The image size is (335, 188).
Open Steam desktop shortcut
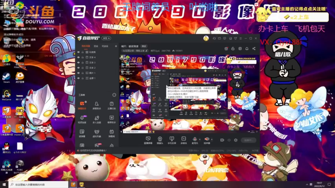click(x=6, y=78)
